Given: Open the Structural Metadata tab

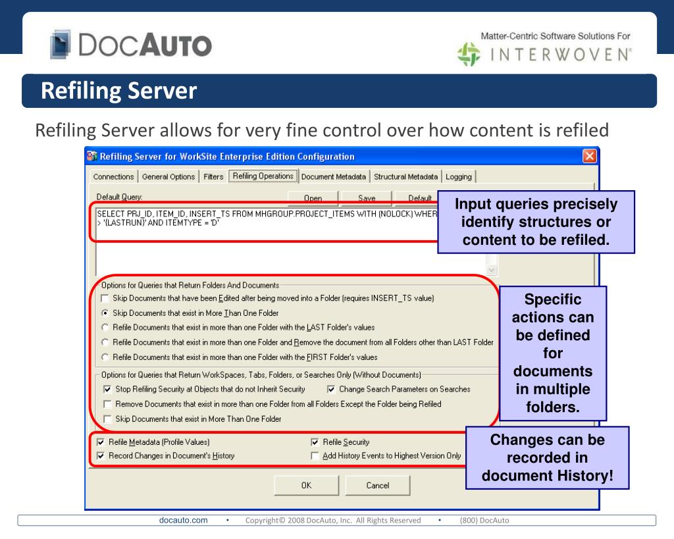Looking at the screenshot, I should tap(405, 176).
